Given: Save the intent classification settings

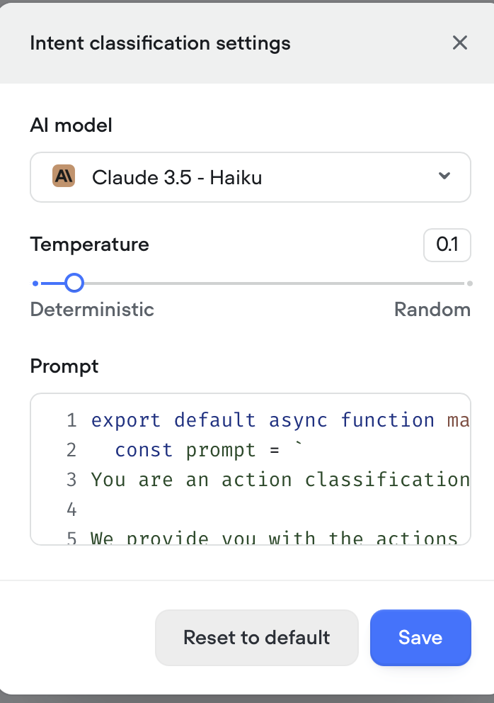Looking at the screenshot, I should pyautogui.click(x=420, y=638).
